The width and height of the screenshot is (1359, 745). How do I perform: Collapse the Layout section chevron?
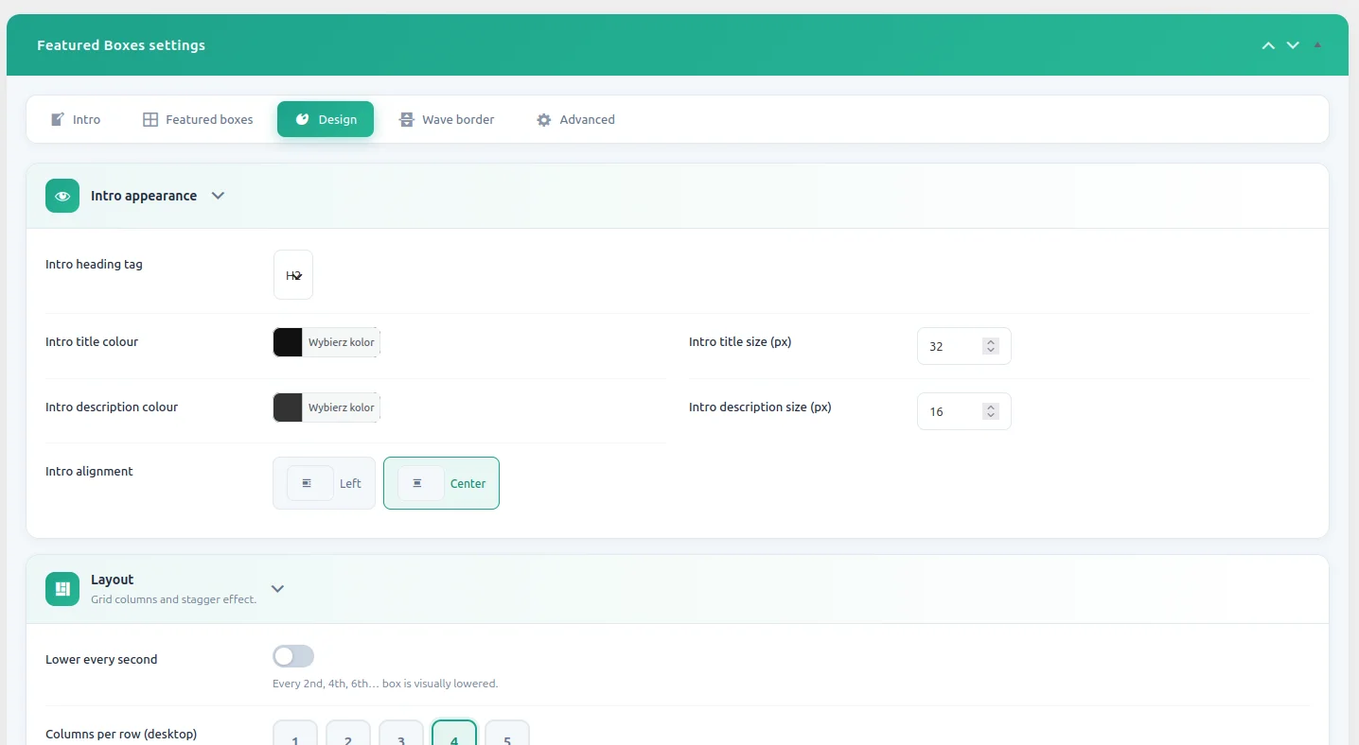click(277, 589)
